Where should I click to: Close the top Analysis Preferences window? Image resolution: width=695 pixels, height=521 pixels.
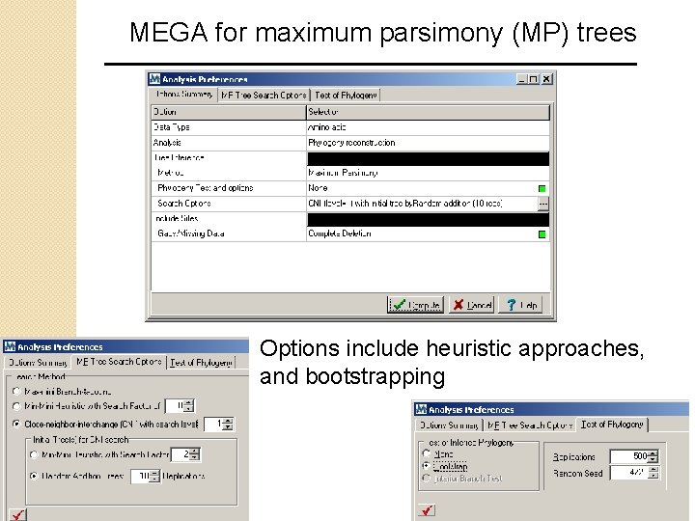pyautogui.click(x=546, y=79)
